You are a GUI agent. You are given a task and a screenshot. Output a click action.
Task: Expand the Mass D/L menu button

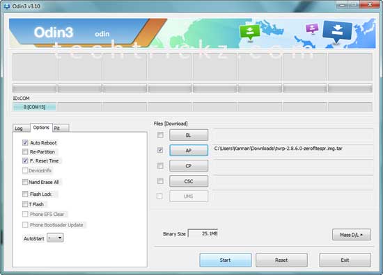352,235
